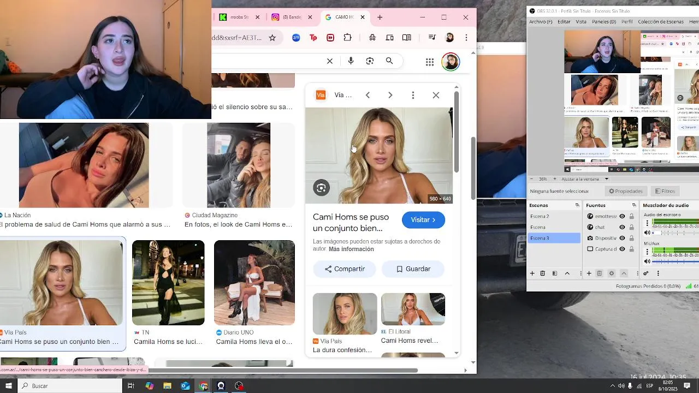Image resolution: width=699 pixels, height=393 pixels.
Task: Open the red Tp extension icon
Action: [x=313, y=38]
